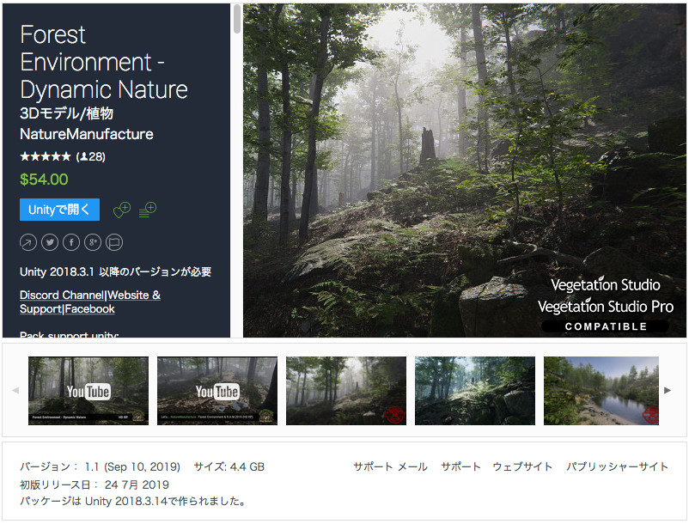Image resolution: width=689 pixels, height=524 pixels.
Task: Show previous thumbnails with left arrow
Action: tap(15, 391)
